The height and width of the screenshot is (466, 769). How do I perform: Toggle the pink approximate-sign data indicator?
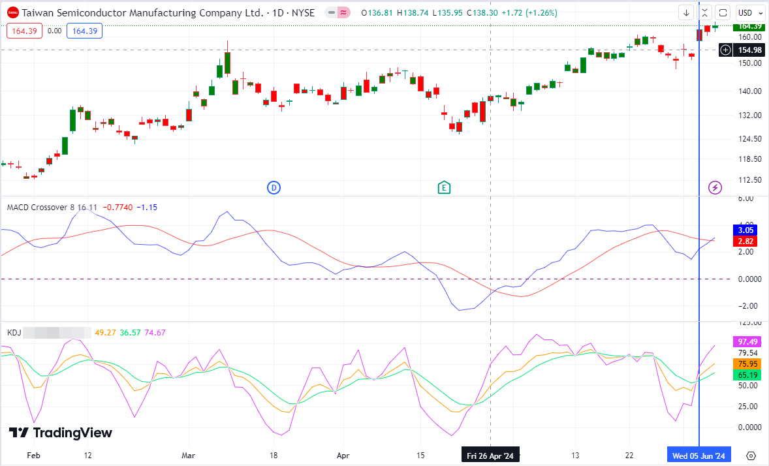(344, 13)
